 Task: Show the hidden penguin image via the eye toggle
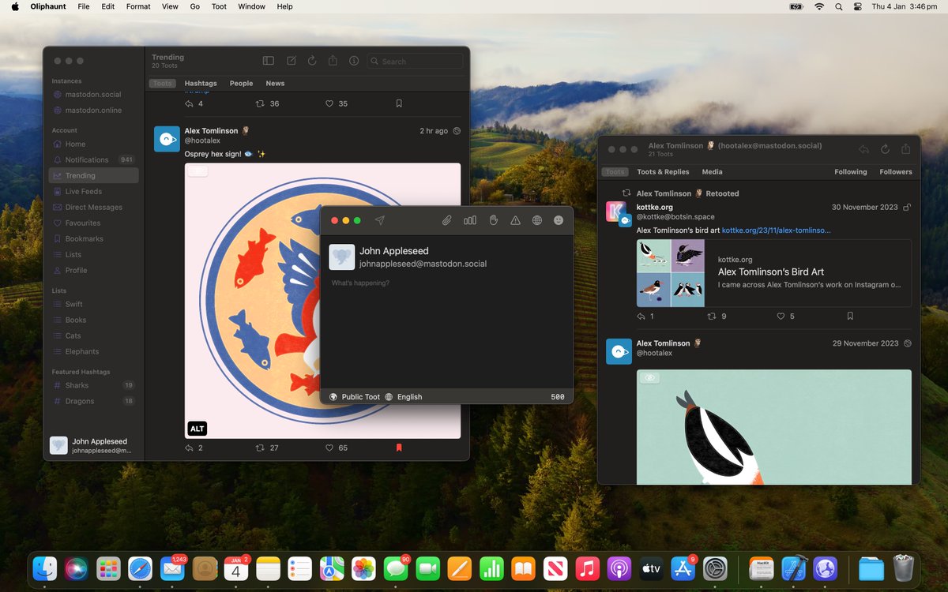pyautogui.click(x=649, y=377)
